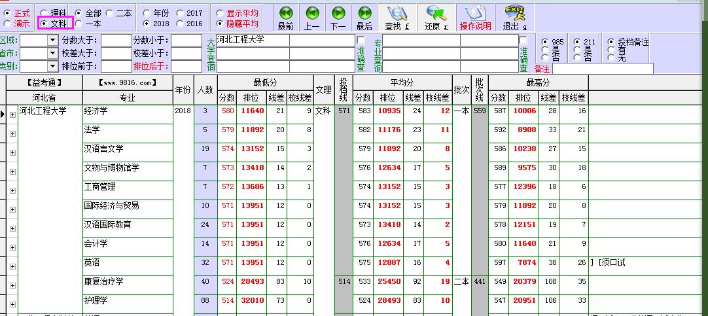Expand the 文物与博物馆学 row plus box
The image size is (708, 316).
tap(12, 171)
